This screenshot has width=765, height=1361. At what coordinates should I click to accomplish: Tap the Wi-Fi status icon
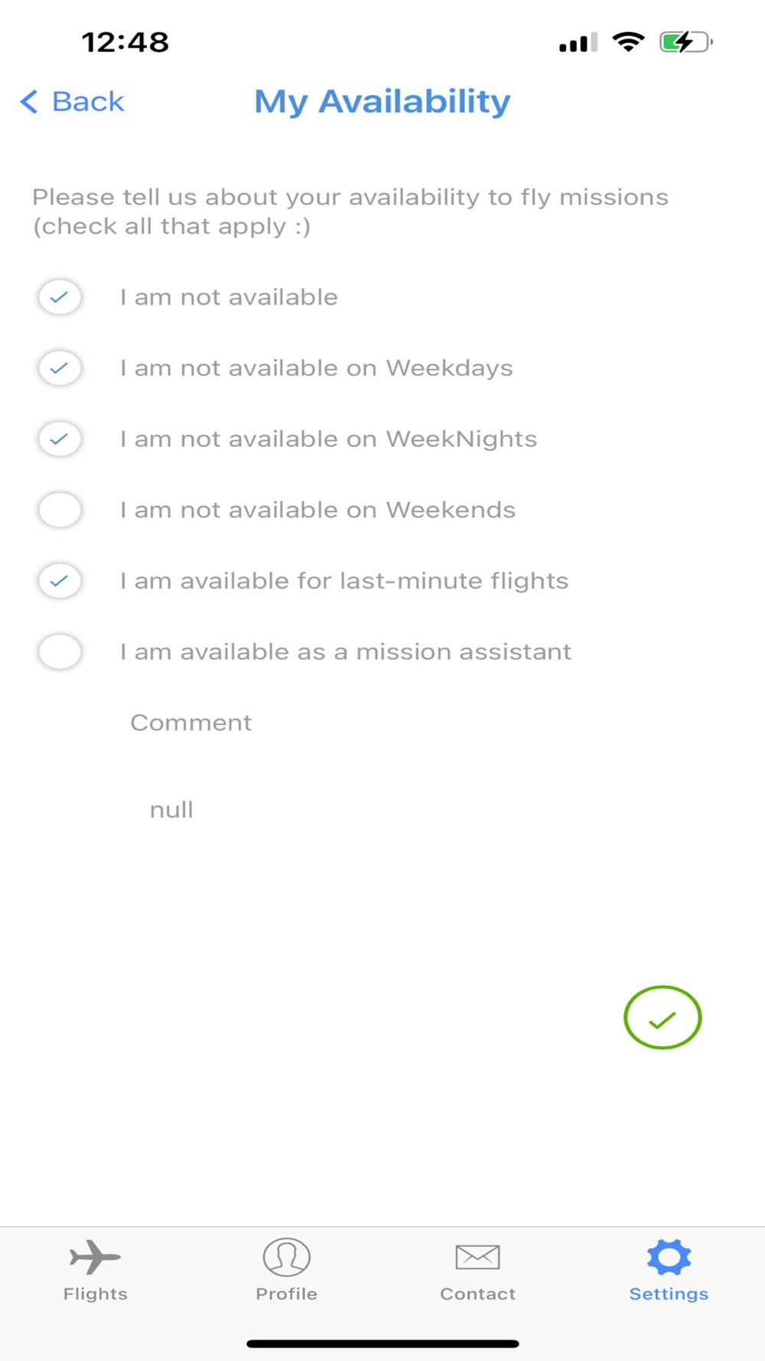pyautogui.click(x=628, y=42)
